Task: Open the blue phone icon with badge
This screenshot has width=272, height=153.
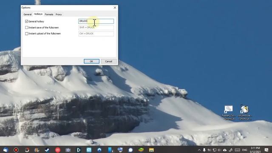Action: (x=110, y=150)
